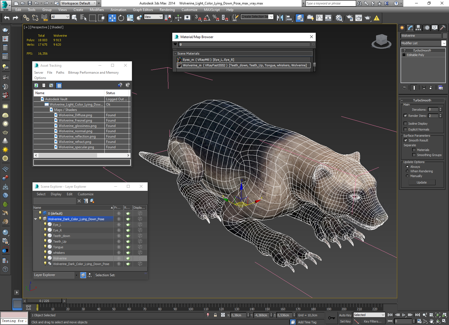Toggle visibility bulb of Eye_L layer item
This screenshot has height=325, width=449.
tap(45, 224)
